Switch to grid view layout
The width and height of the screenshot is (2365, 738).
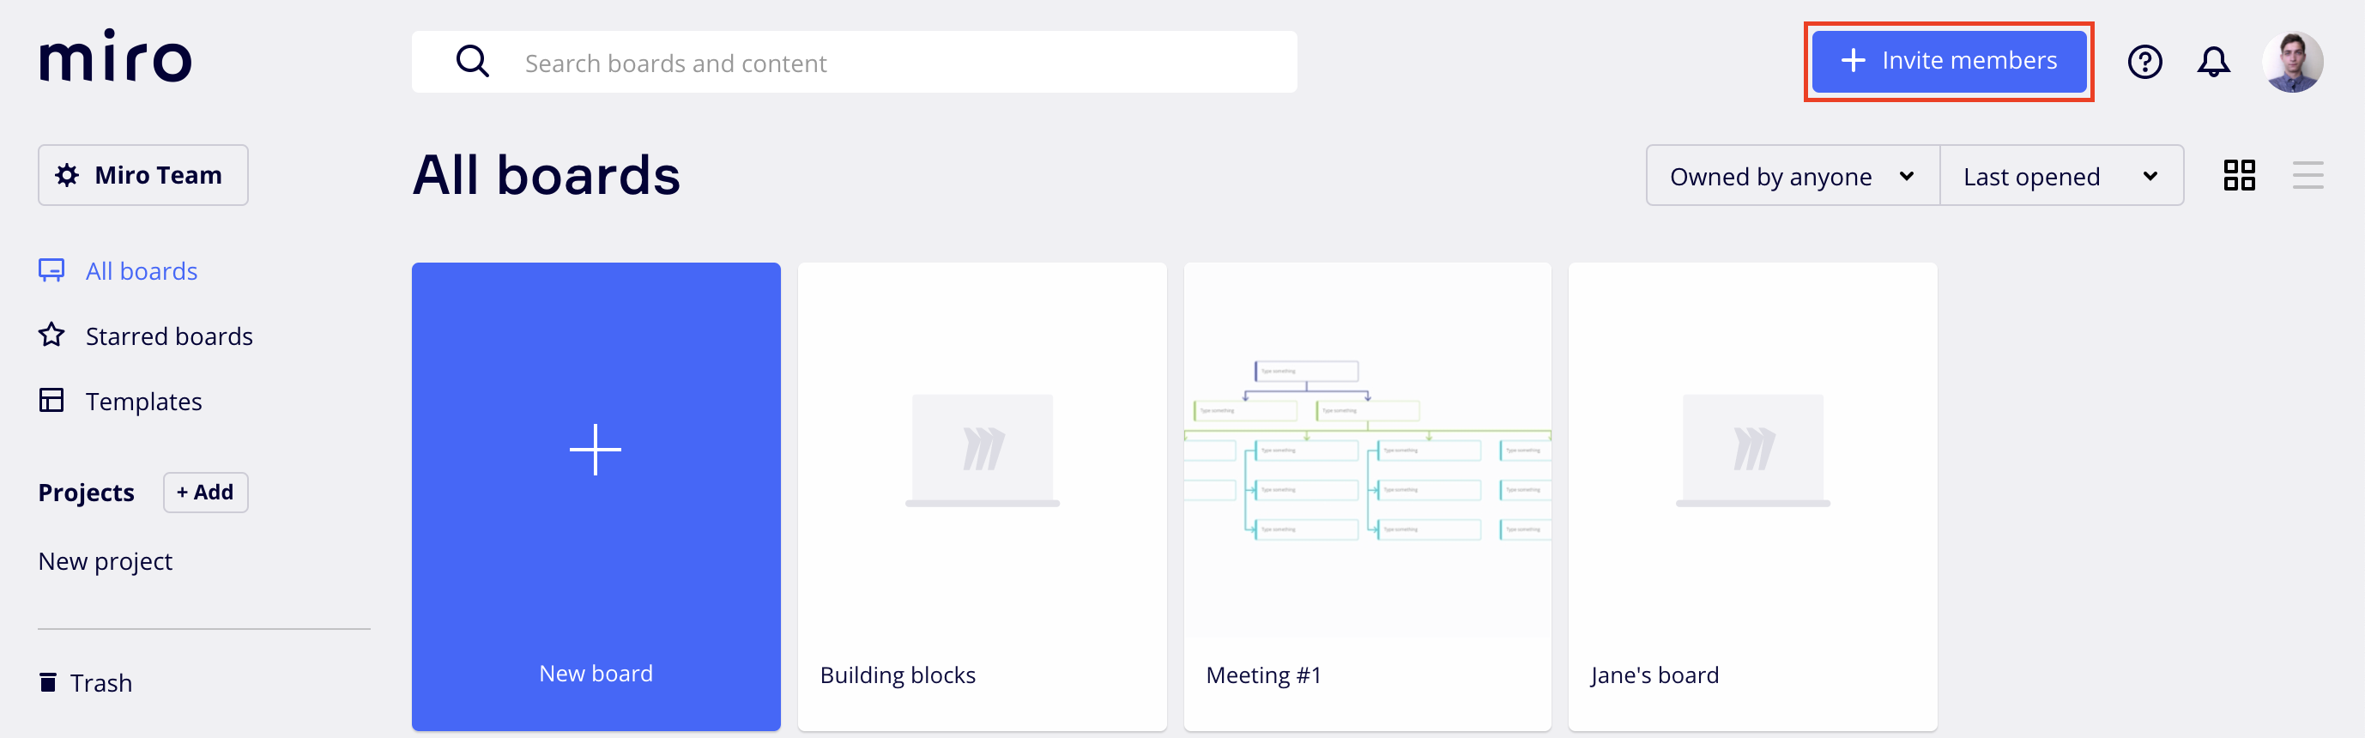(2238, 175)
